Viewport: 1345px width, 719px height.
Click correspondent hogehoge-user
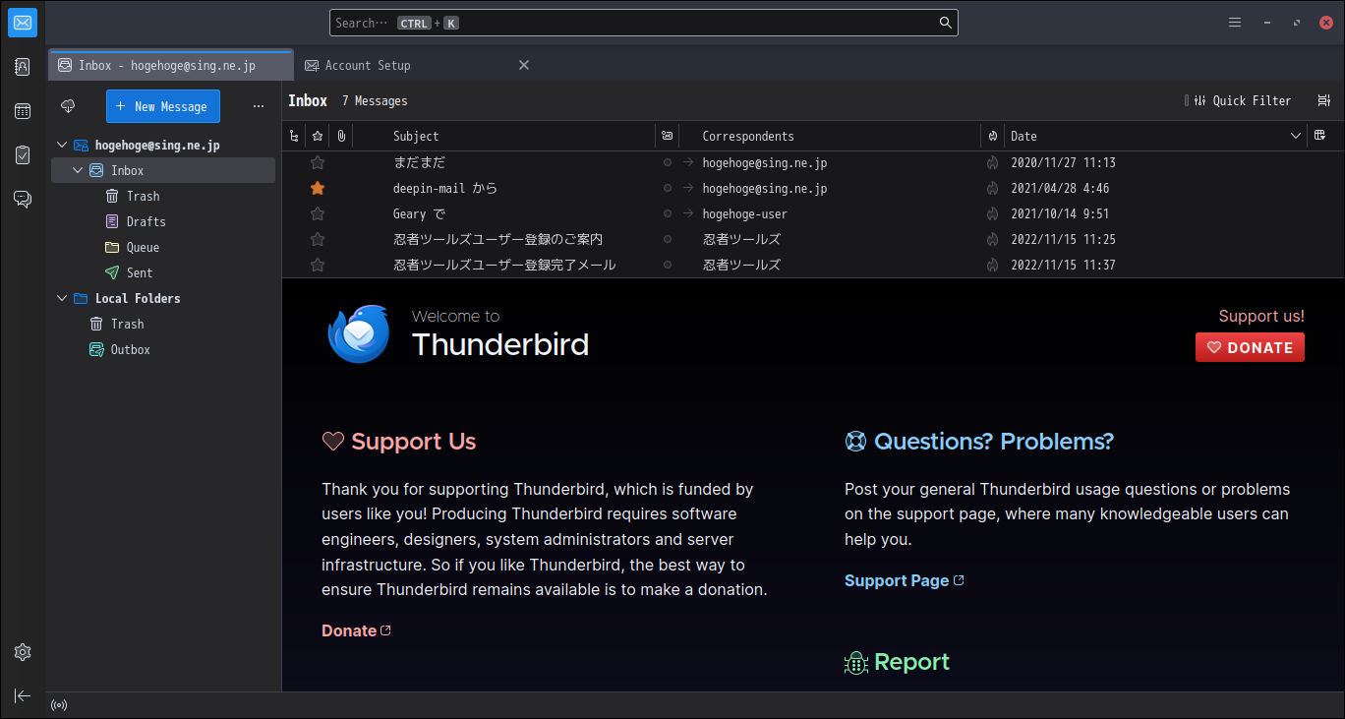coord(744,213)
